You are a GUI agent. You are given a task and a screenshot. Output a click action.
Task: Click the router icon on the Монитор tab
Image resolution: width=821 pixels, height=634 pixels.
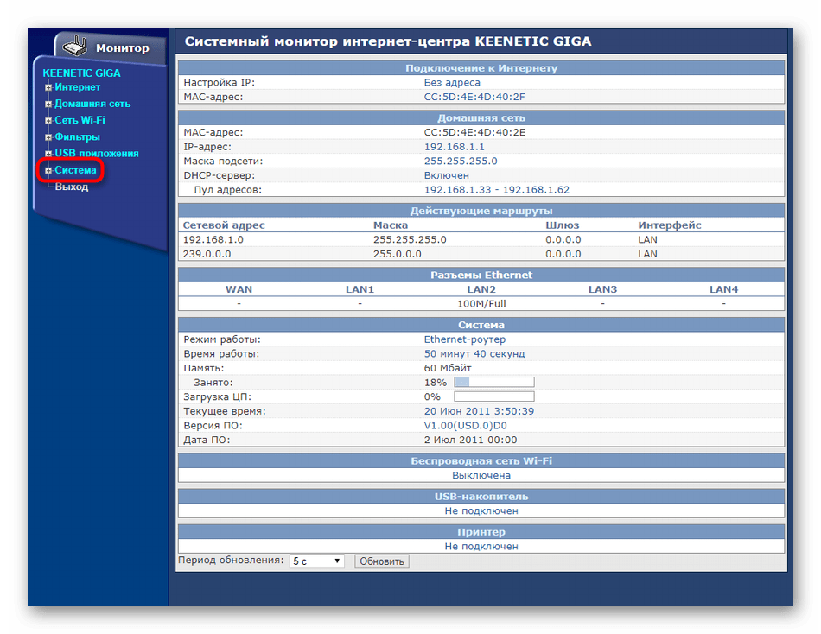click(x=75, y=45)
